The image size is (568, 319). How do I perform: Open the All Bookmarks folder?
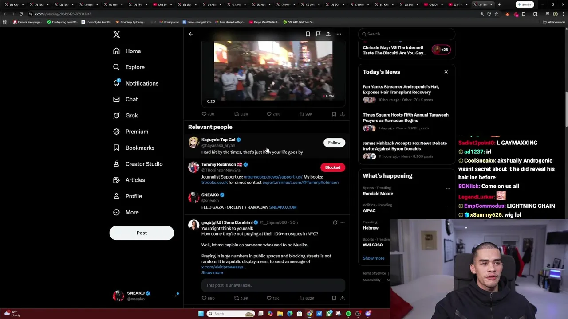(x=554, y=22)
